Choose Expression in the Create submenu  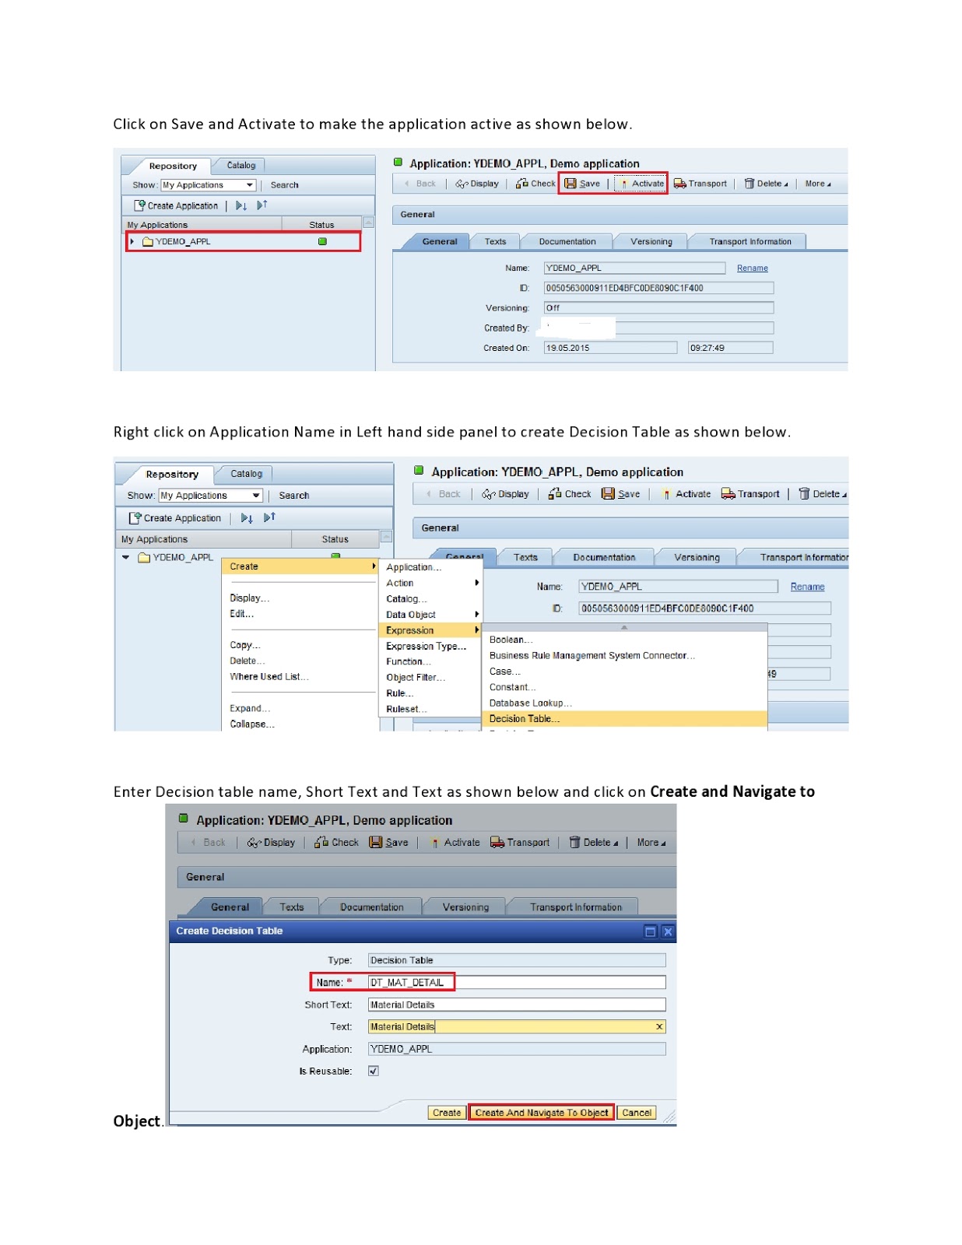coord(430,630)
